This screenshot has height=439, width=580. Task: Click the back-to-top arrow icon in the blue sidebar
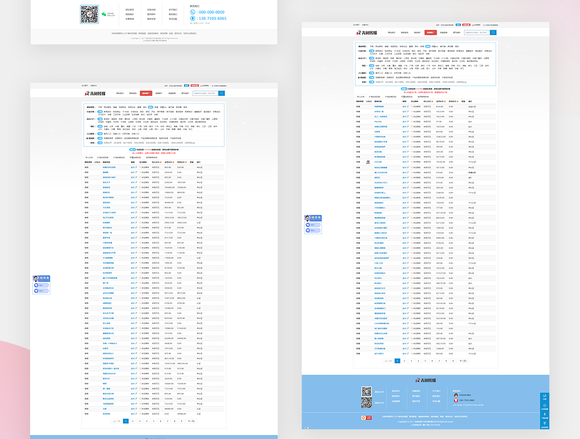(544, 423)
